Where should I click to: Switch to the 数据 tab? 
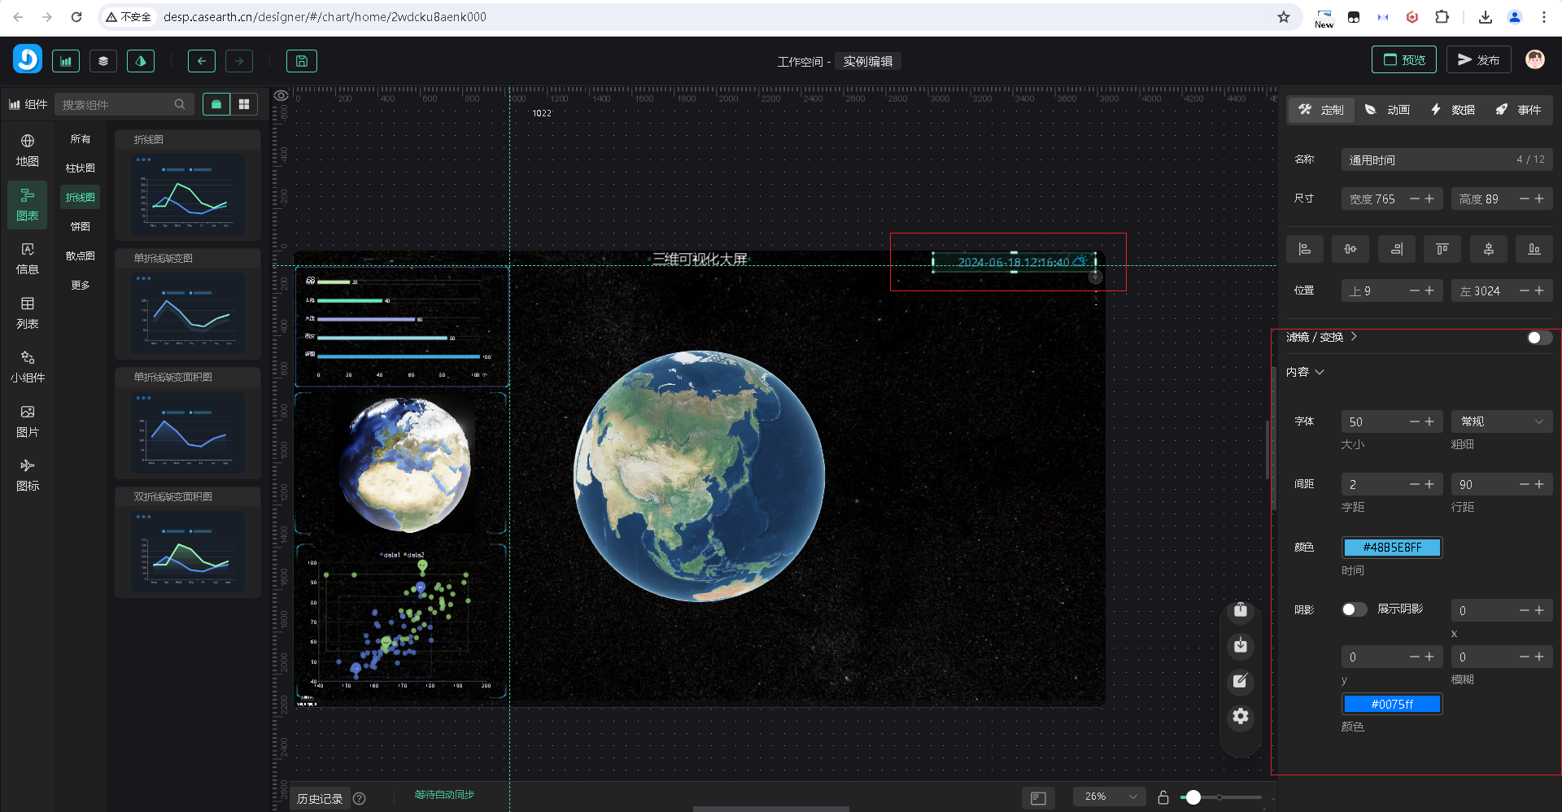pyautogui.click(x=1453, y=110)
